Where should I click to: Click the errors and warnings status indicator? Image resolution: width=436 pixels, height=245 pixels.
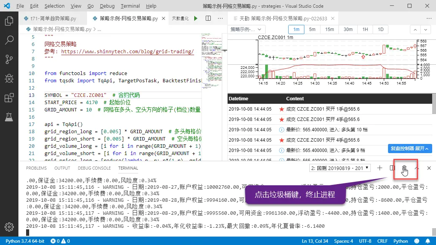60,241
